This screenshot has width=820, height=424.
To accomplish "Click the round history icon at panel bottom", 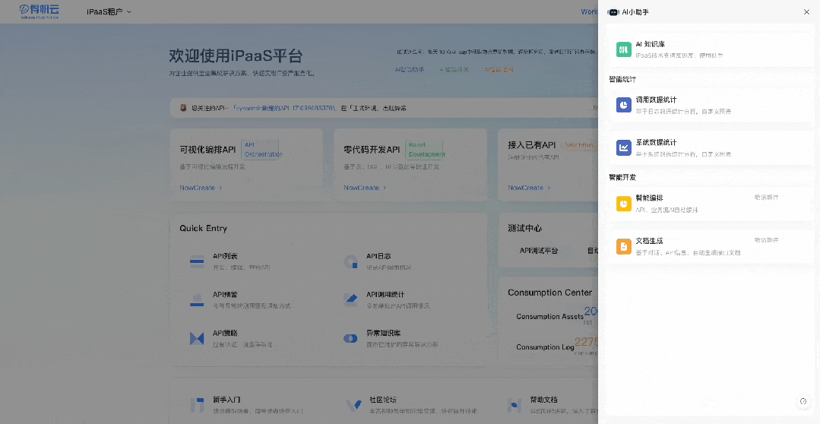I will pyautogui.click(x=803, y=401).
